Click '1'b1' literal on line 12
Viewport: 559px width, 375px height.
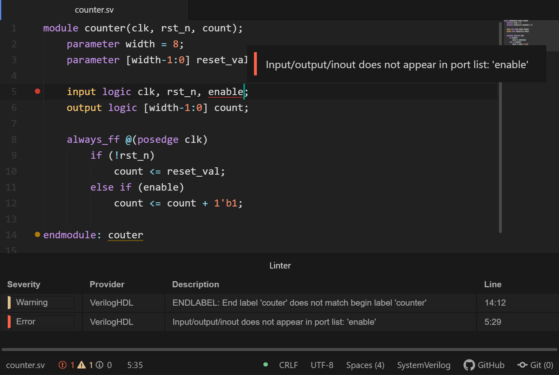click(226, 203)
